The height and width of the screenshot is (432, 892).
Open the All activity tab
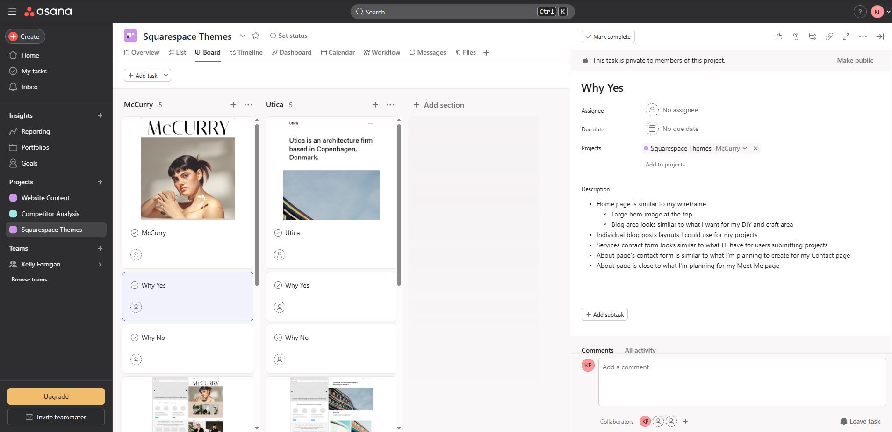click(640, 350)
